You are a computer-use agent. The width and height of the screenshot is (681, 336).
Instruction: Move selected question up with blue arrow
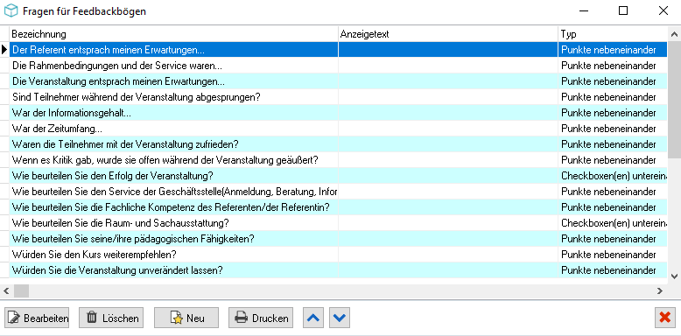point(313,318)
